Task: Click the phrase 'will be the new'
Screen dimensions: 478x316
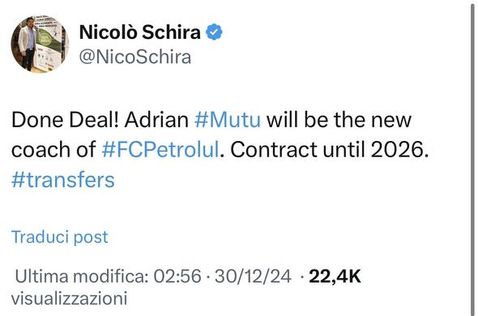Action: (339, 120)
